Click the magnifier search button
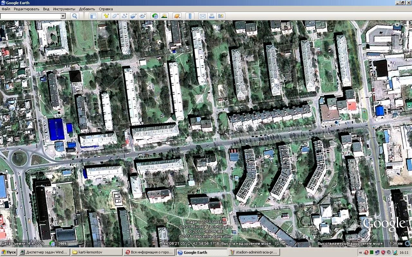Image resolution: width=412 pixels, height=257 pixels. pyautogui.click(x=75, y=16)
